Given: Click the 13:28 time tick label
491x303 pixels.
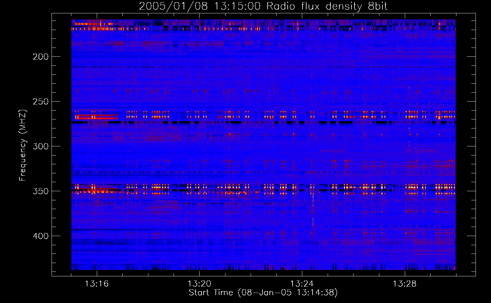Looking at the screenshot, I should (x=405, y=284).
